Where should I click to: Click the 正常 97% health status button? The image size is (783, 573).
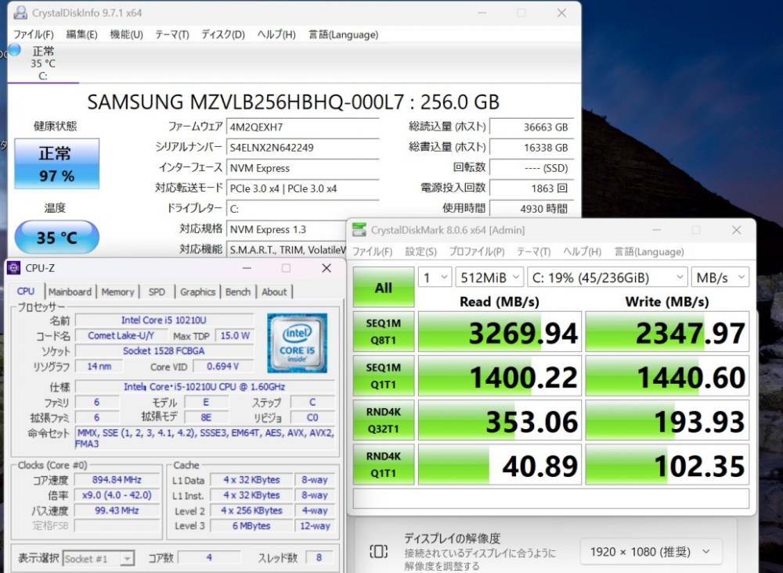(56, 163)
